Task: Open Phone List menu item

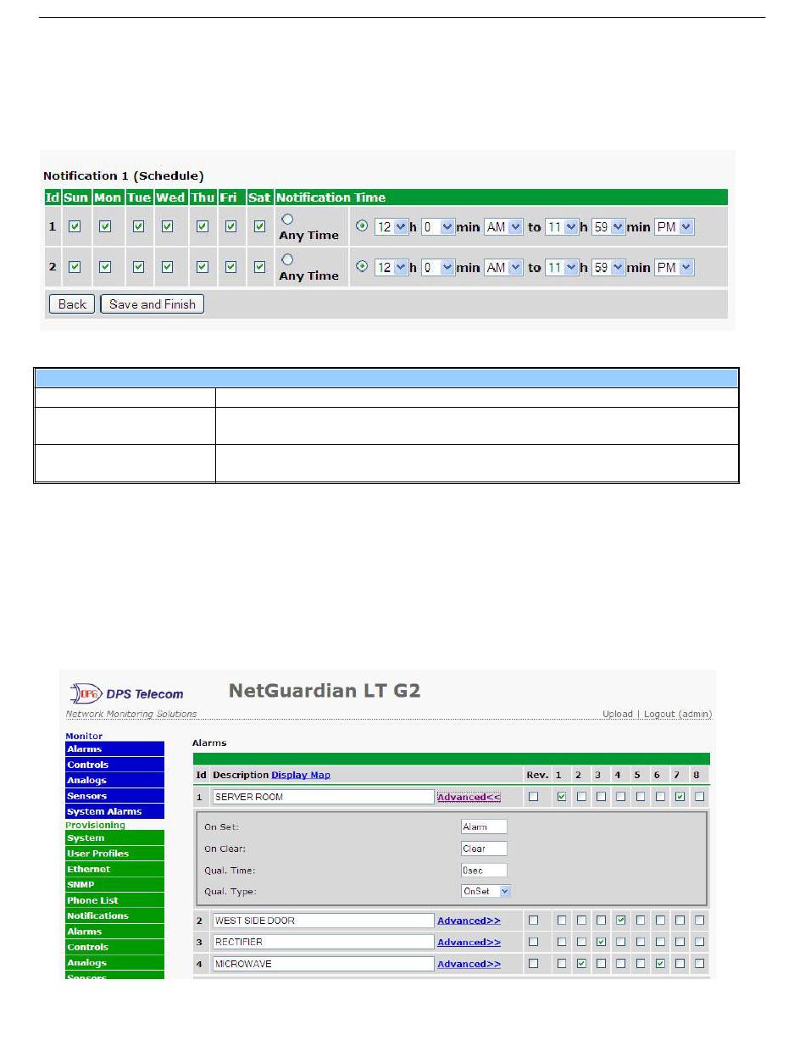Action: (115, 900)
